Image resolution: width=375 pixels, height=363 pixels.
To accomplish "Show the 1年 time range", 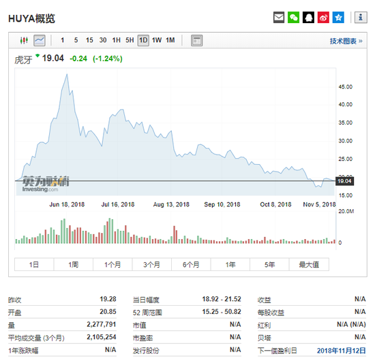I will [x=230, y=264].
